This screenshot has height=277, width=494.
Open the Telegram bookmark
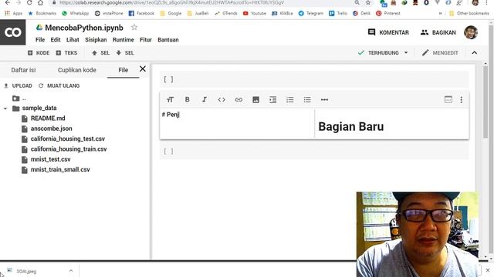click(x=310, y=13)
